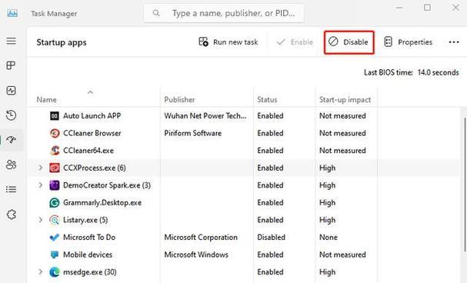
Task: Sort by the Name column header
Action: [x=46, y=99]
